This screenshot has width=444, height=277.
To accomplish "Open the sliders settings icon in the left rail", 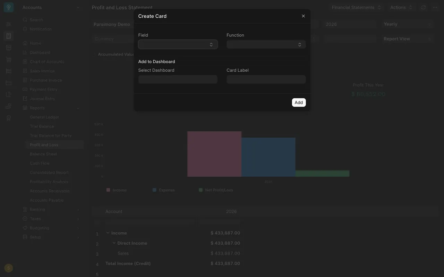I will (9, 24).
